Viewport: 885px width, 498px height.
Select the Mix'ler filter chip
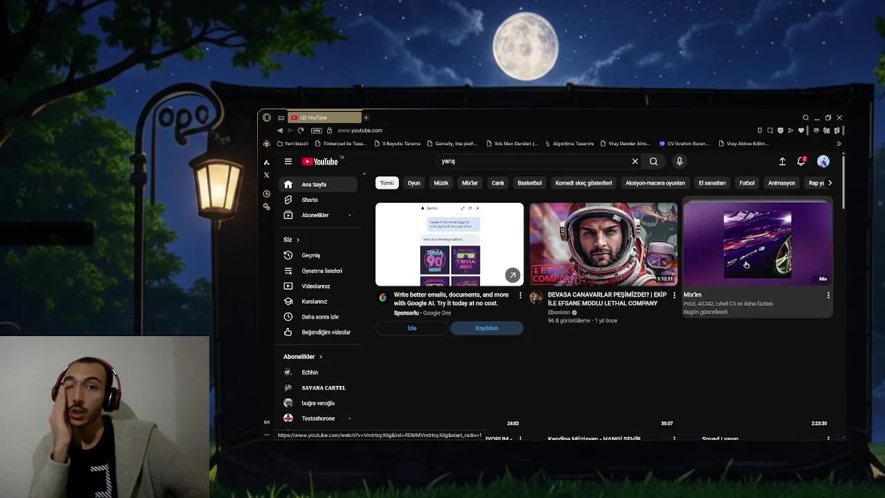[470, 183]
